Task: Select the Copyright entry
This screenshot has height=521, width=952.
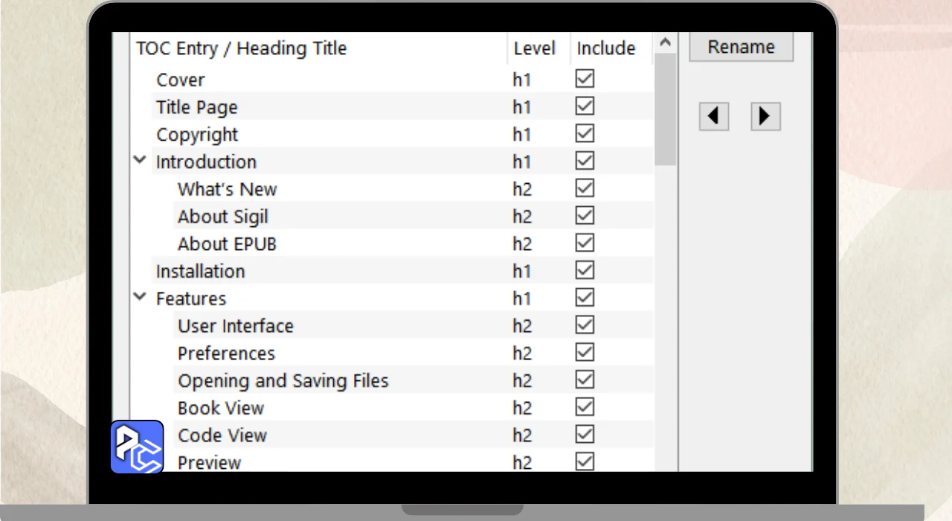Action: point(197,135)
